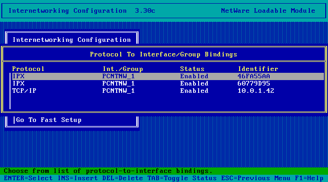328x182 pixels.
Task: Click PCNTNW_1 interface in the highlighted row
Action: point(118,76)
